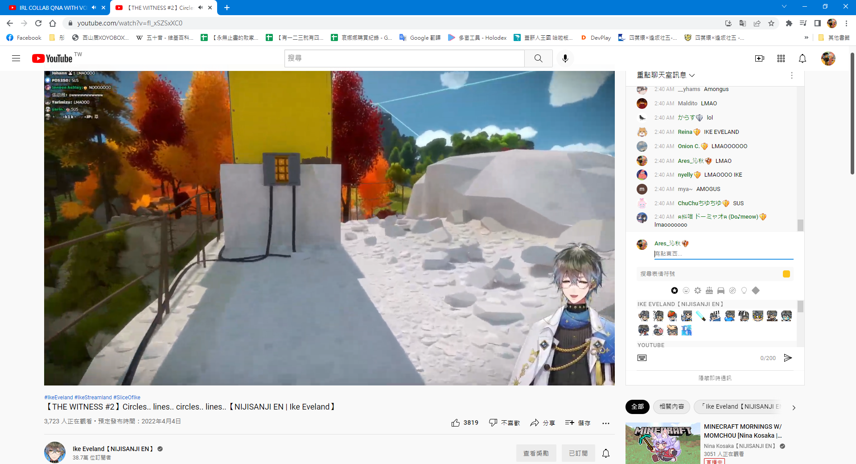This screenshot has height=464, width=856.
Task: Open #IkeStreamland hashtag link
Action: [x=93, y=397]
